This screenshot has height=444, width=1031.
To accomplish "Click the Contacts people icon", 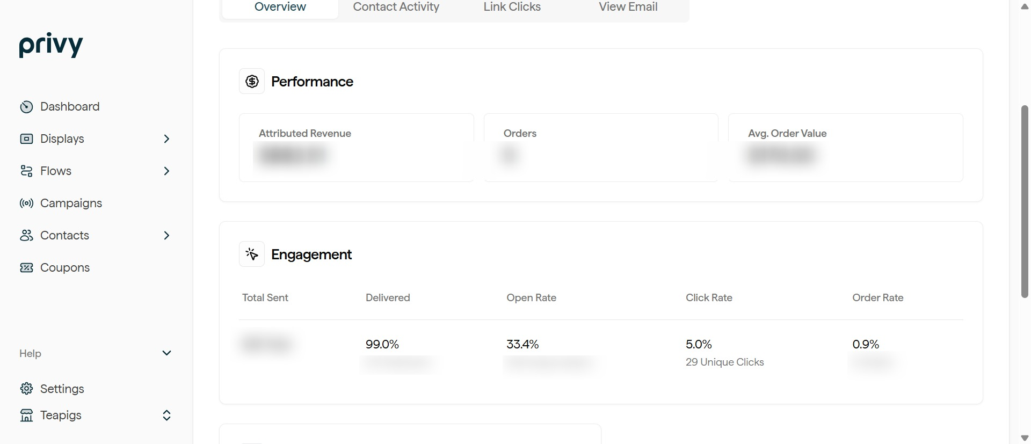I will (26, 236).
